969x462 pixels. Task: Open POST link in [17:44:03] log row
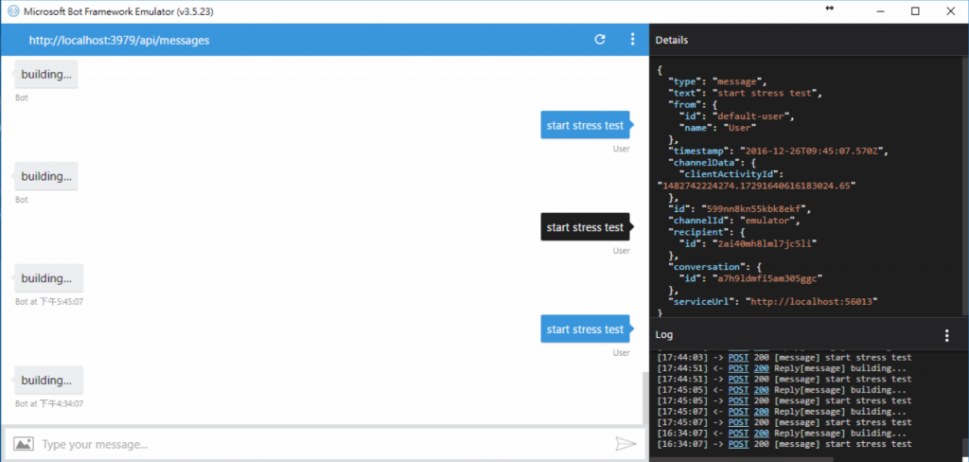[738, 358]
